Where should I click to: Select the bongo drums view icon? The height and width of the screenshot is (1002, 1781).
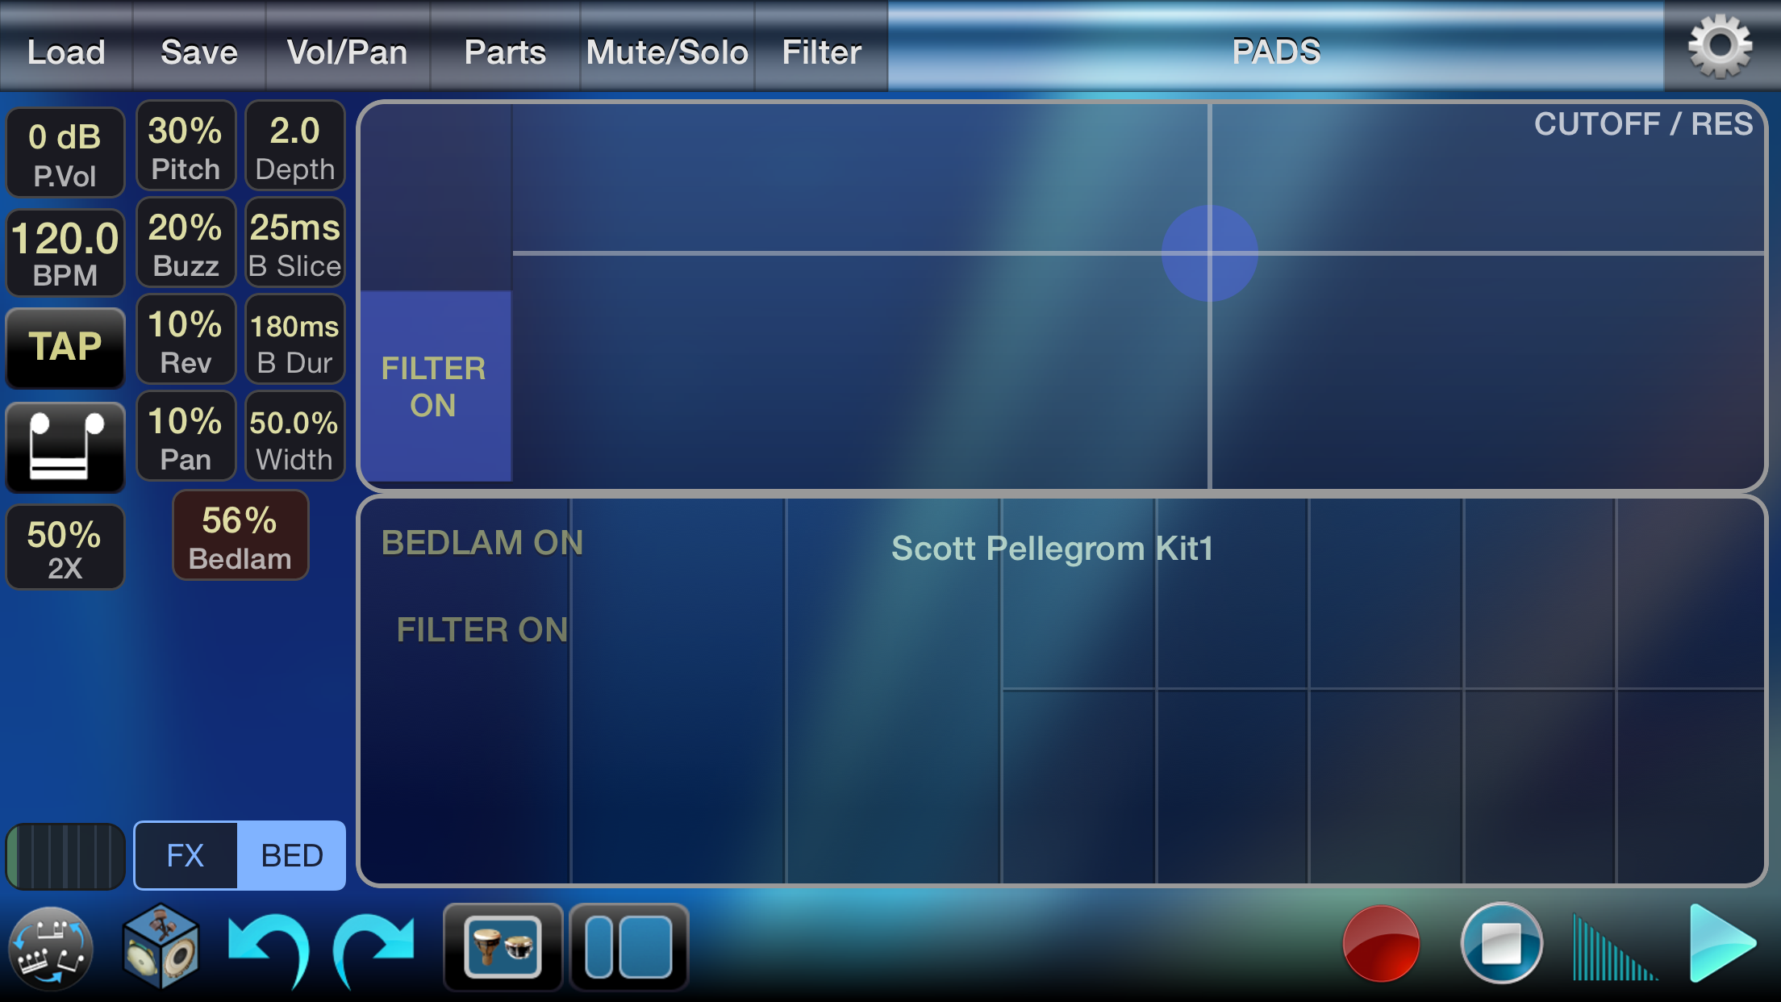503,947
